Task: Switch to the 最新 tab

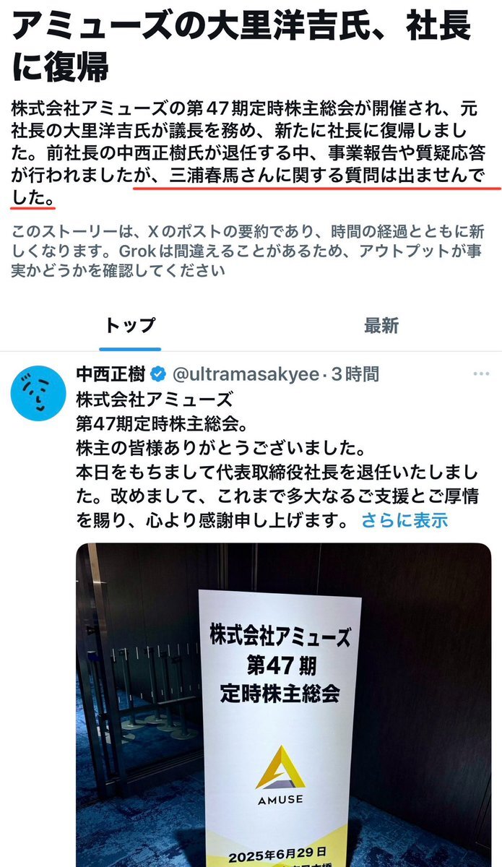Action: tap(381, 324)
